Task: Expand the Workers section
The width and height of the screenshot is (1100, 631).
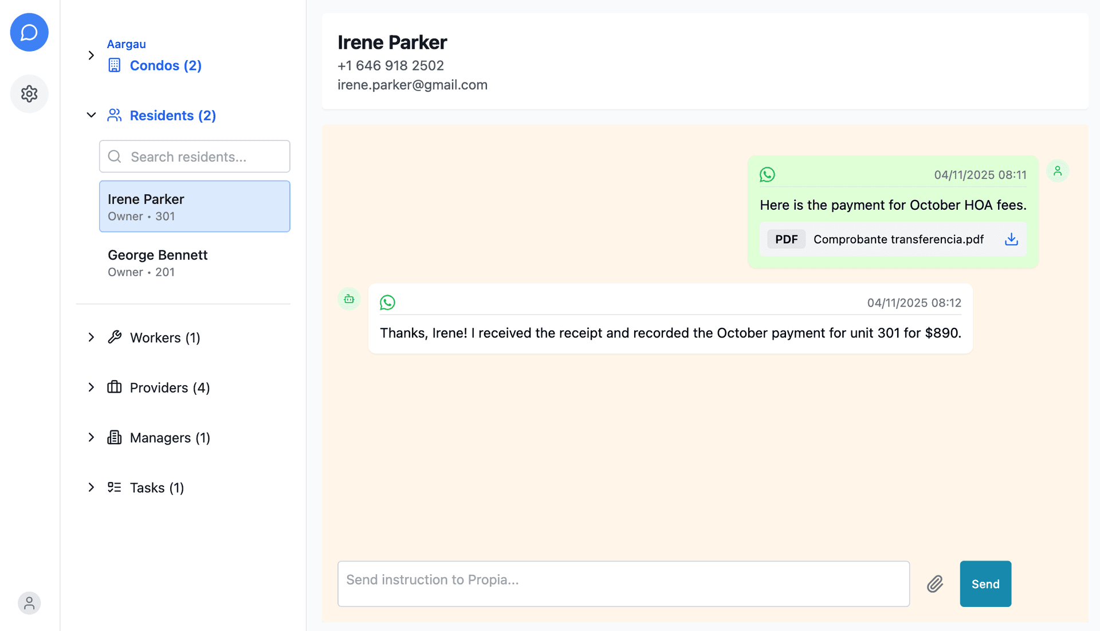Action: (91, 338)
